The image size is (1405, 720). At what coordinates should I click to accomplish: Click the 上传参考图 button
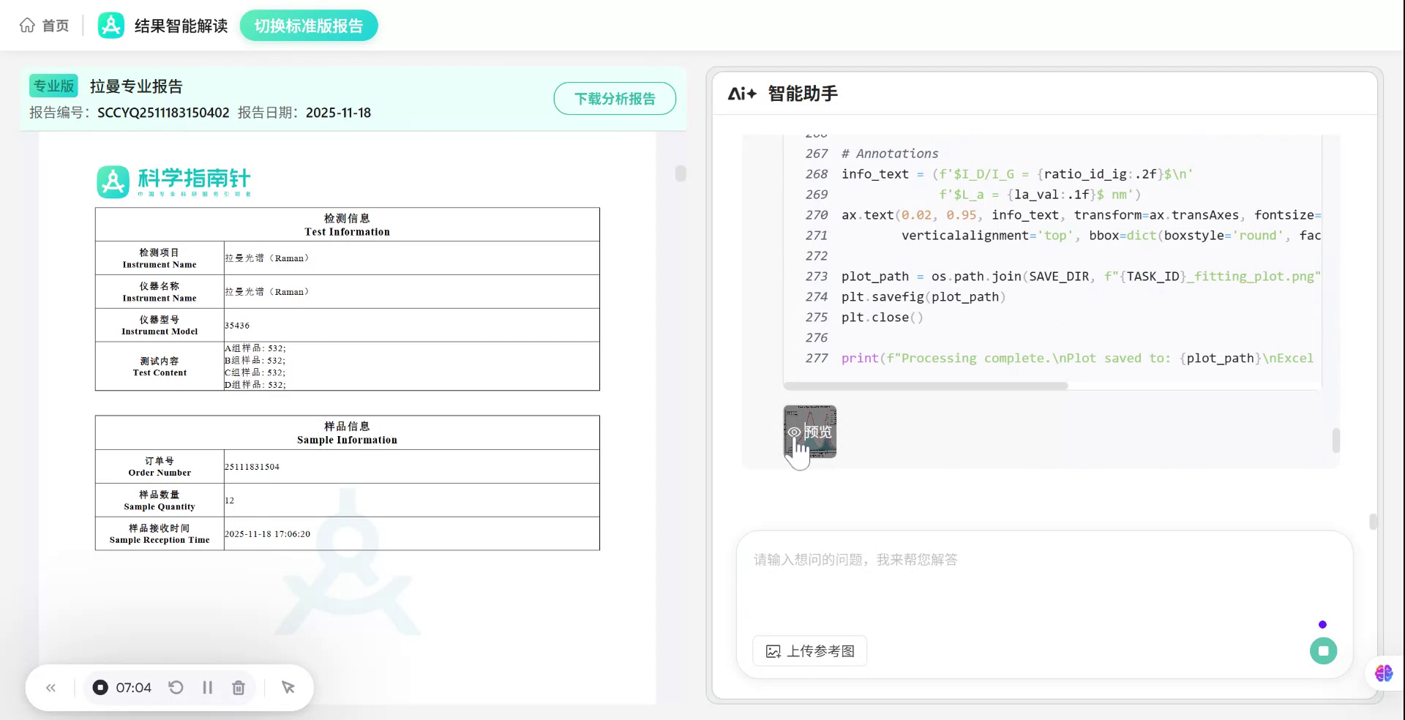(x=809, y=650)
